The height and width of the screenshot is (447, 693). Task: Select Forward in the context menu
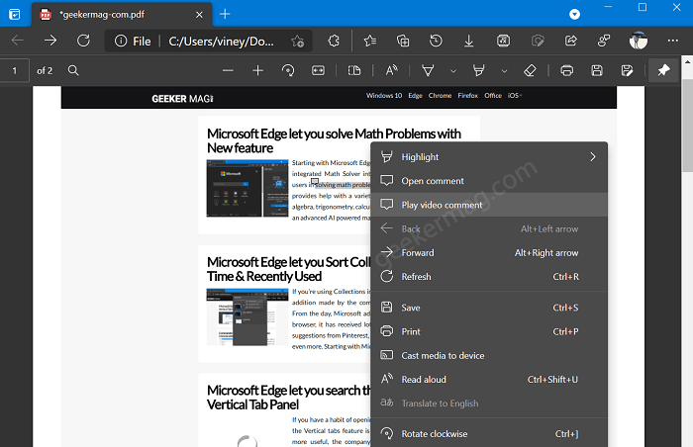click(x=489, y=252)
